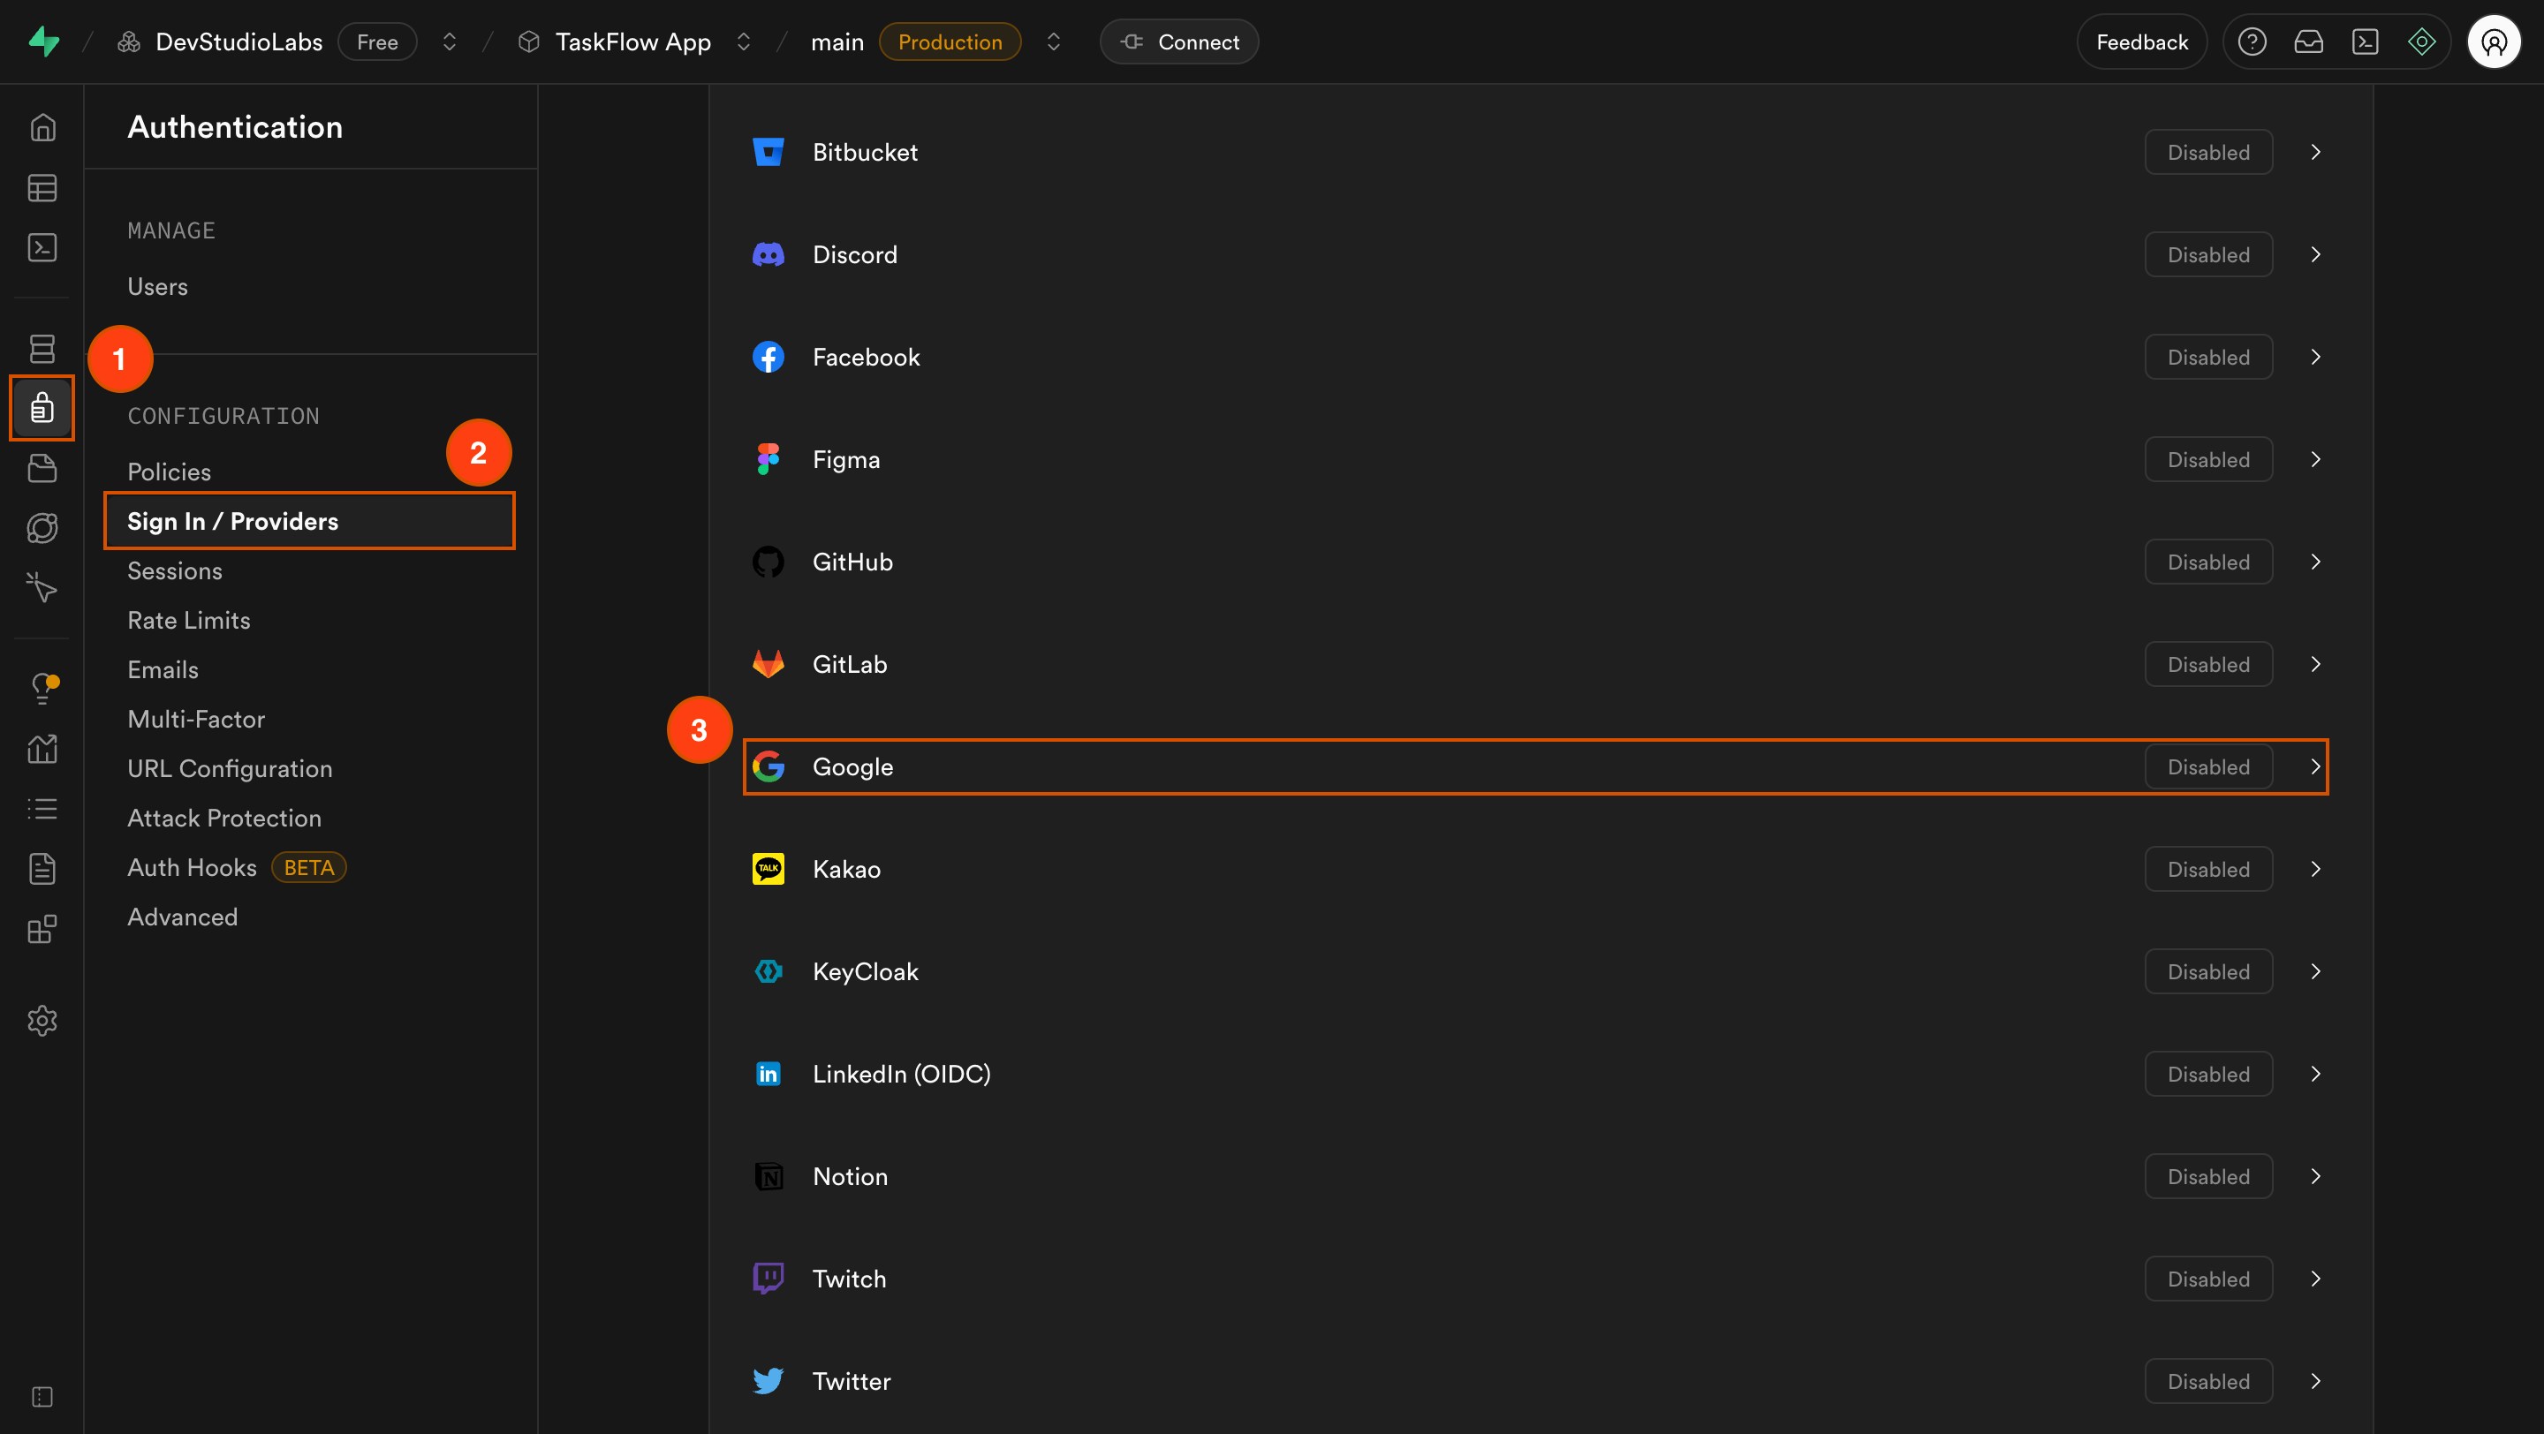Open the Multi-Factor settings page
Screen dimensions: 2544x1434
195,719
